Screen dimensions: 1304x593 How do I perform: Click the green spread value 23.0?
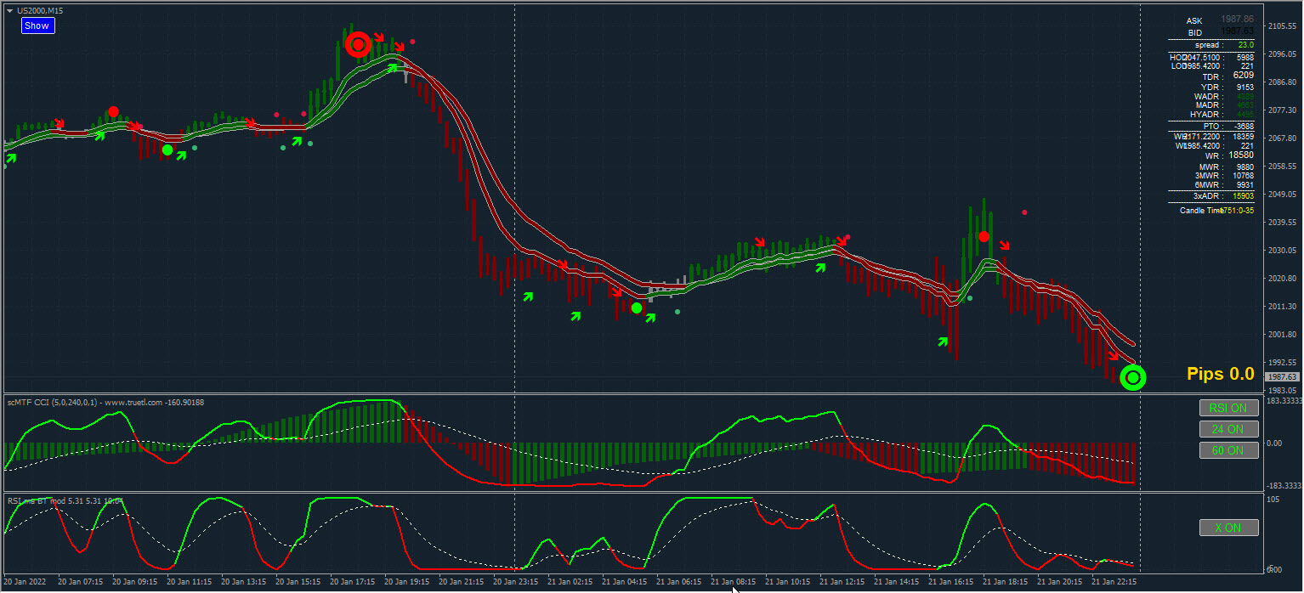(x=1245, y=45)
